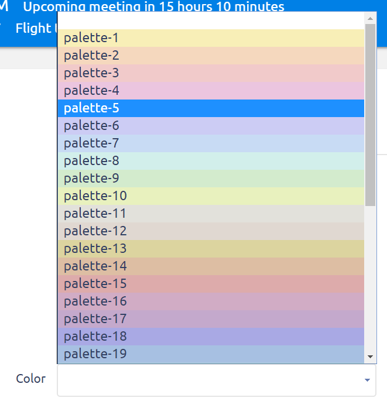Choose palette-2 from the list
The image size is (387, 408).
pos(211,56)
